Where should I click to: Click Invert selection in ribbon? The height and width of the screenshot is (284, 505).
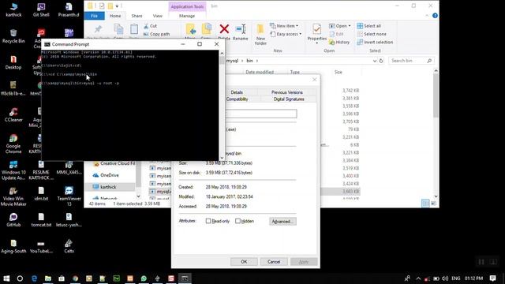tap(375, 42)
